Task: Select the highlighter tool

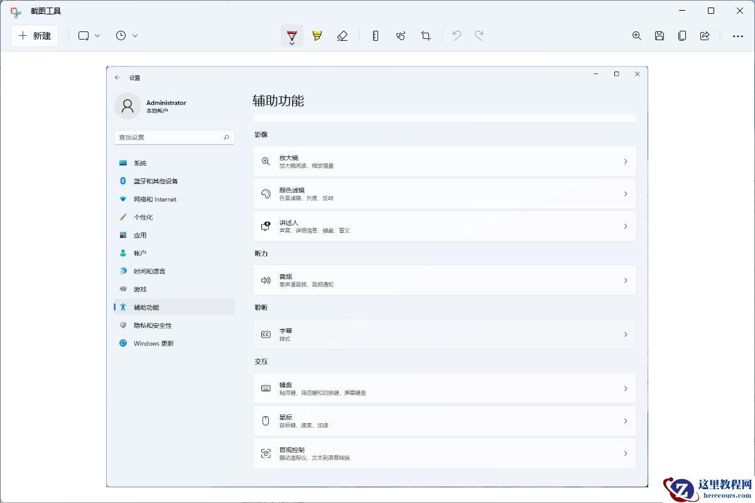Action: (x=317, y=36)
